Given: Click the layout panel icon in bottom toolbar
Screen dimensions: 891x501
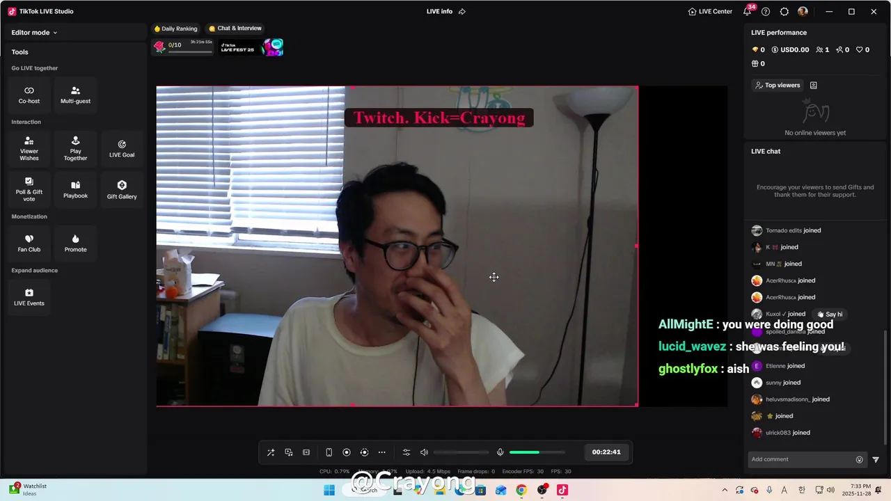Looking at the screenshot, I should pyautogui.click(x=306, y=452).
